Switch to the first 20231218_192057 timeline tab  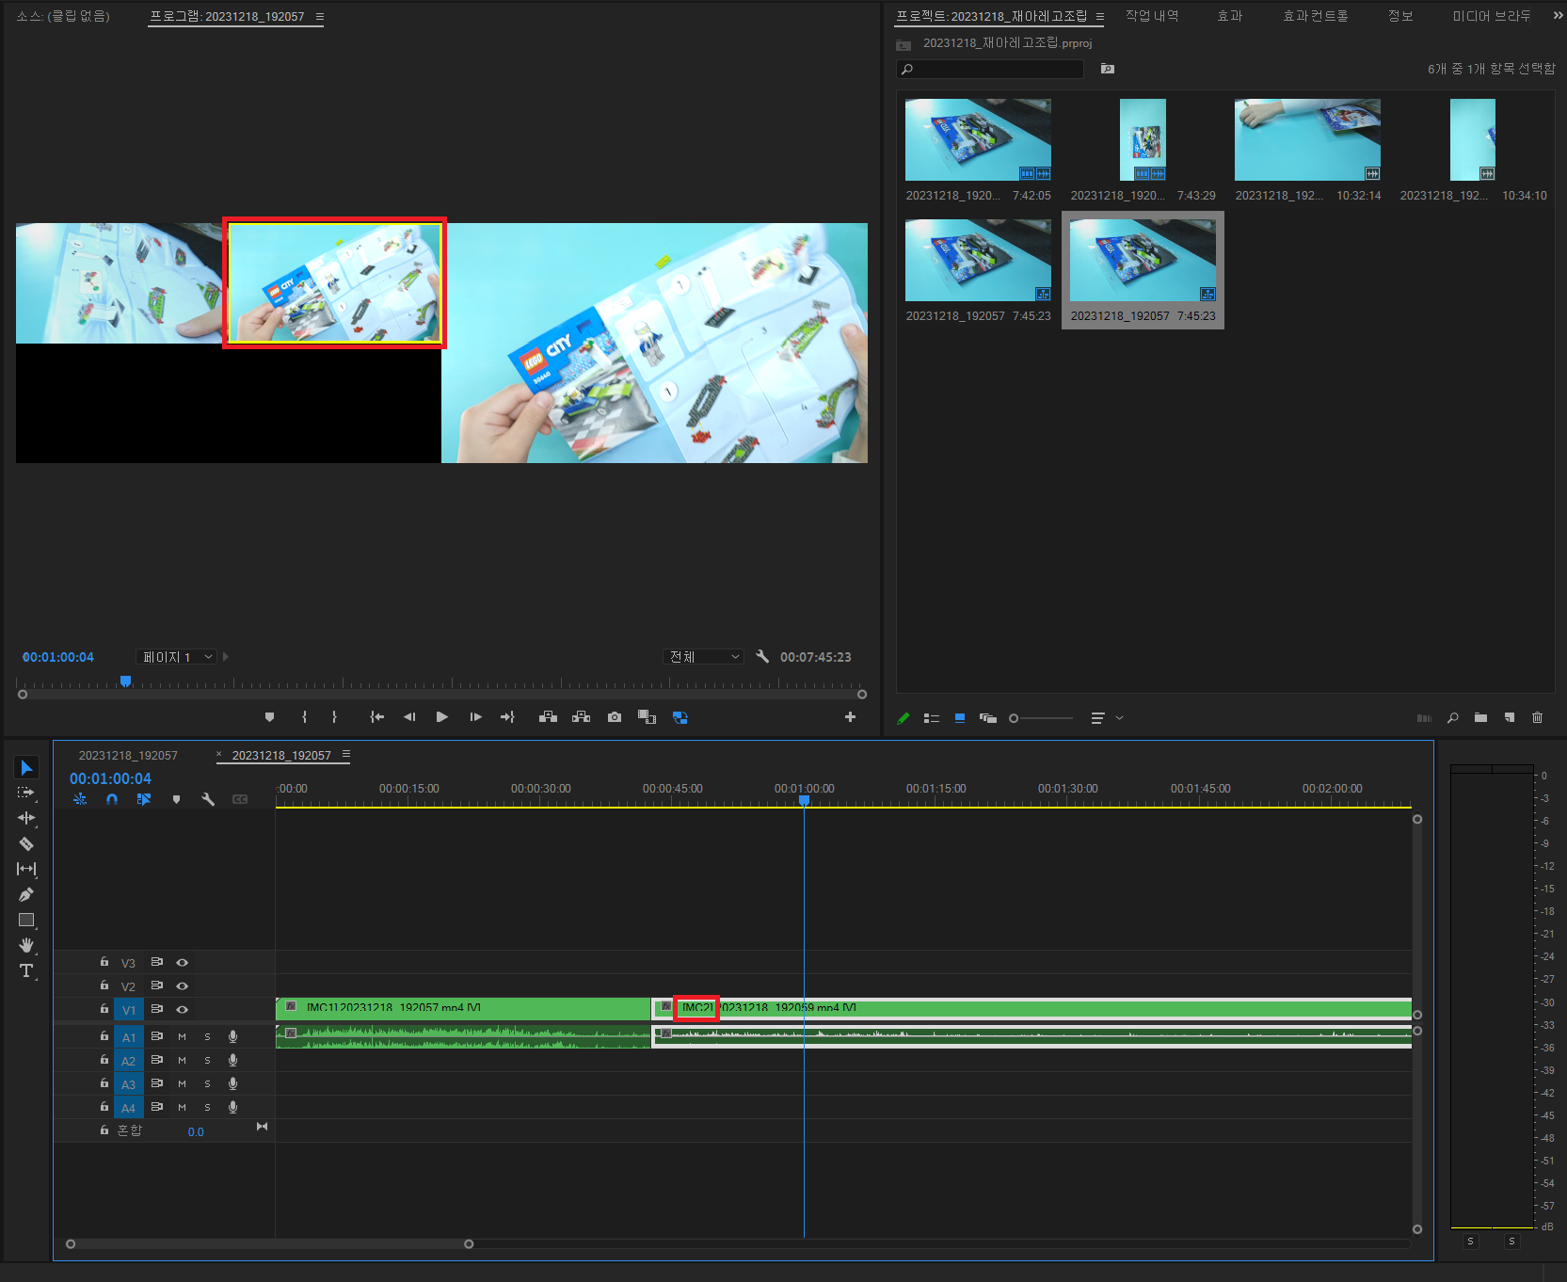[x=128, y=756]
